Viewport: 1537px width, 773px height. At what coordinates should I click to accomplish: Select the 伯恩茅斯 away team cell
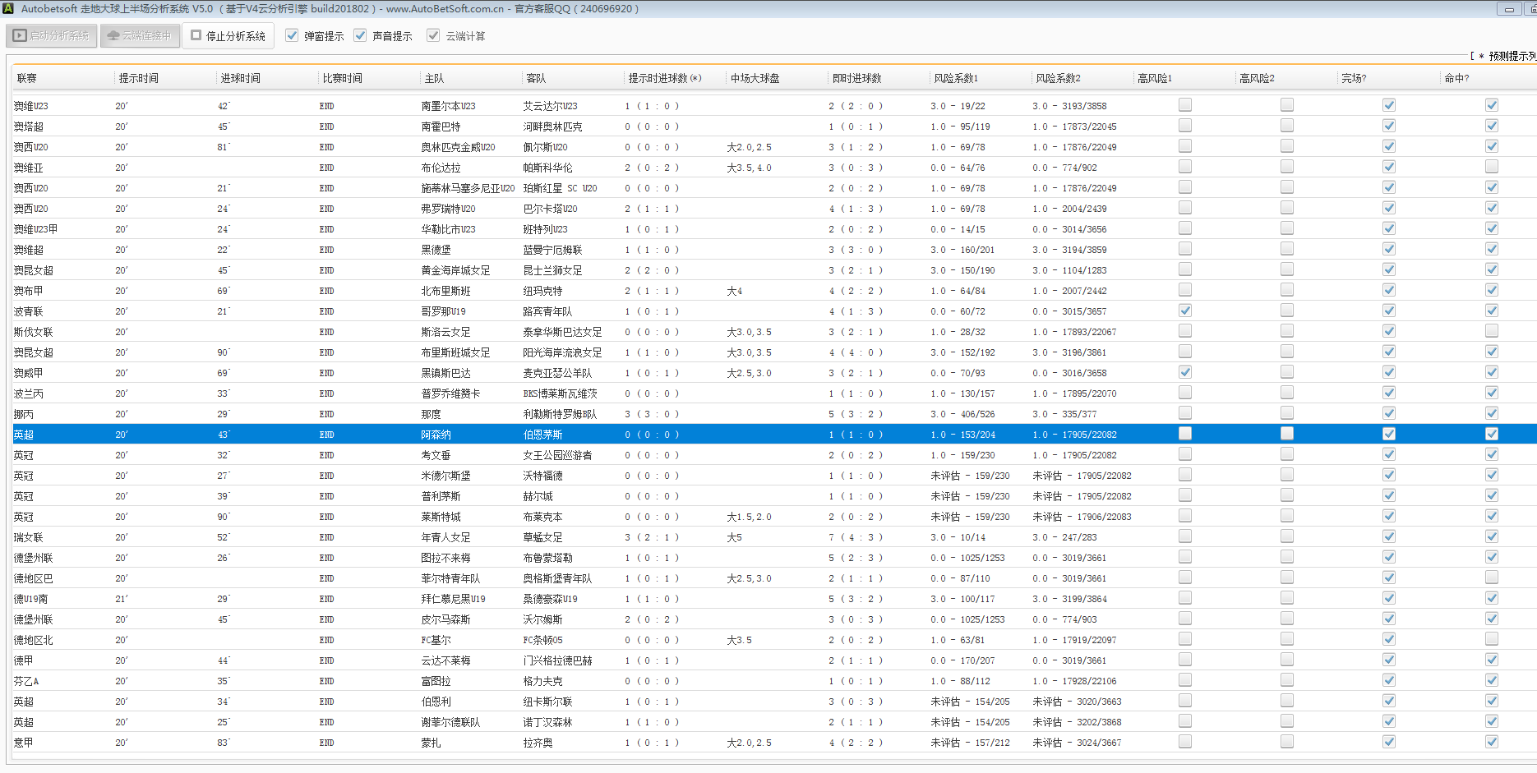coord(542,435)
